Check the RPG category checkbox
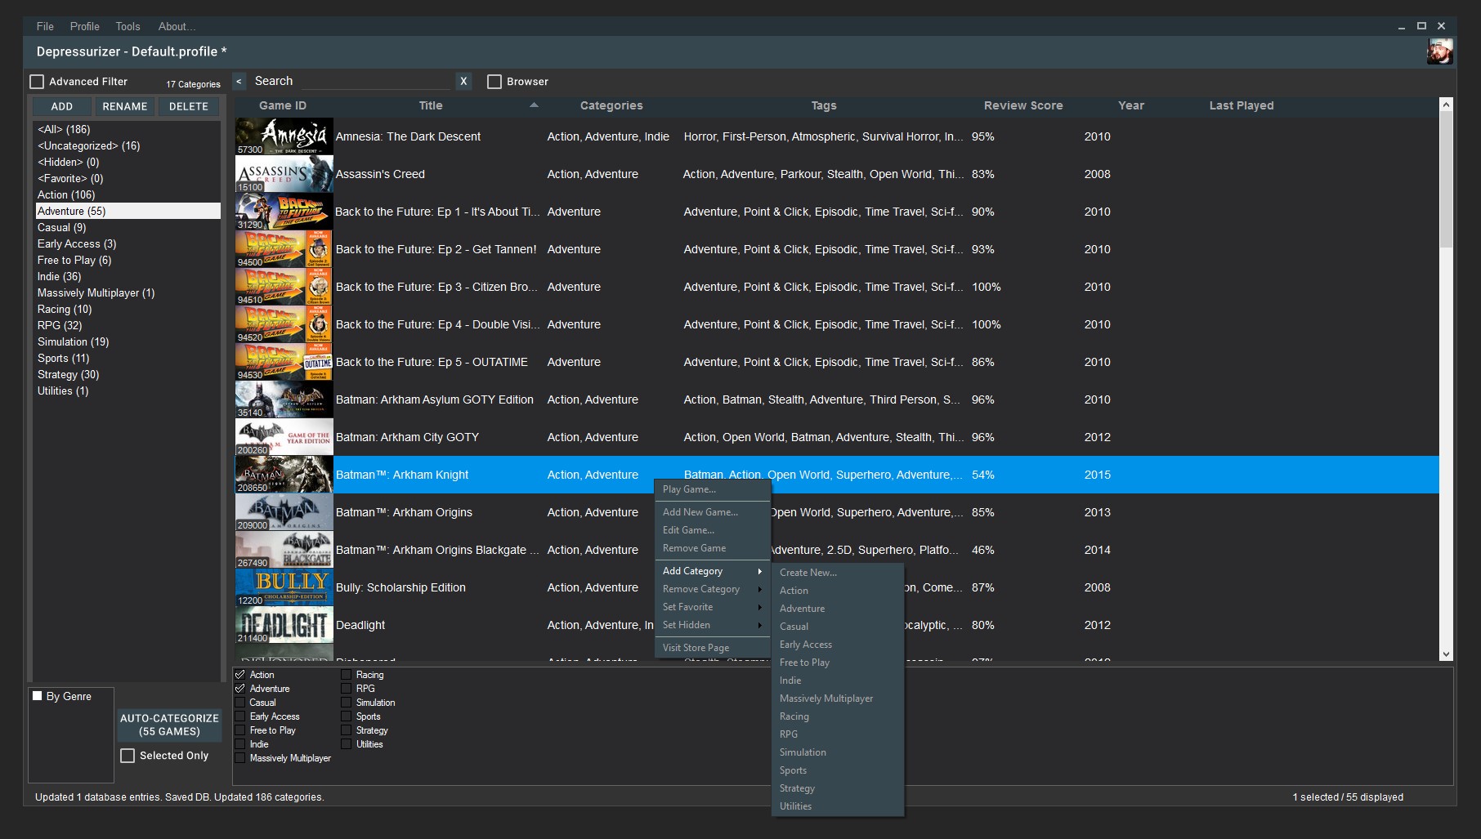1481x839 pixels. point(347,689)
